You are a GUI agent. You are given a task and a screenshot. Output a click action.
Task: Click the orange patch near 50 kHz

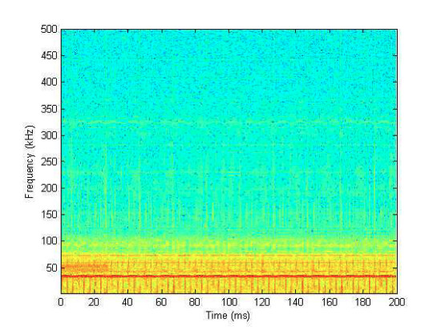(x=85, y=267)
